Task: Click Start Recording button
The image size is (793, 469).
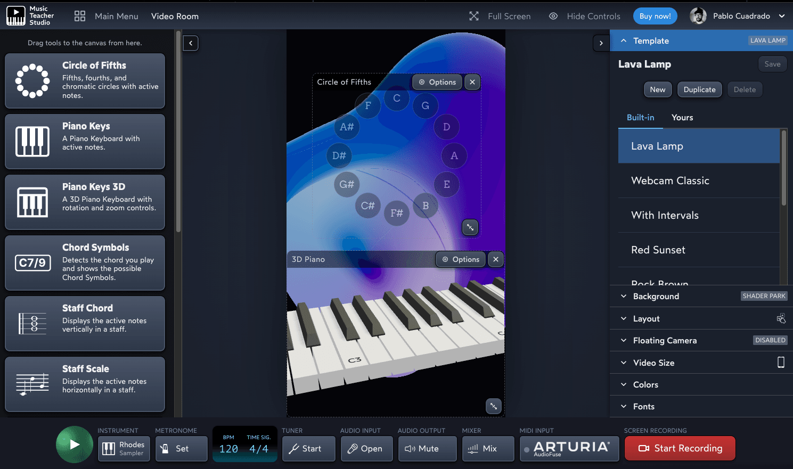Action: (x=680, y=449)
